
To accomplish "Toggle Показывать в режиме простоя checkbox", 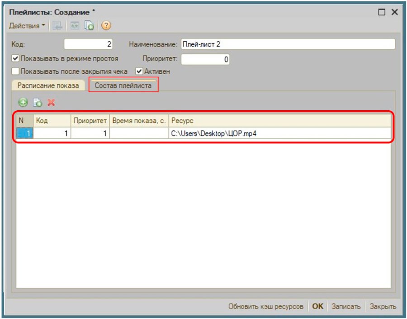I will [x=15, y=58].
